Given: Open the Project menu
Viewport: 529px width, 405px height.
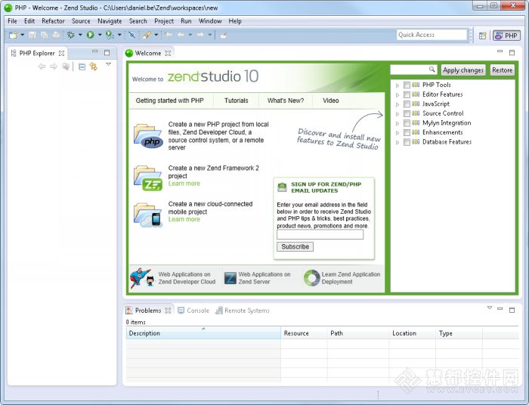Looking at the screenshot, I should pos(164,21).
